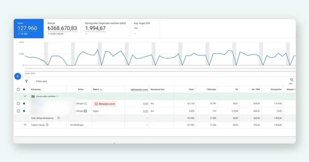309x162 pixels.
Task: Click green status dot in Bütçeyle sınırlı row
Action: point(24,104)
